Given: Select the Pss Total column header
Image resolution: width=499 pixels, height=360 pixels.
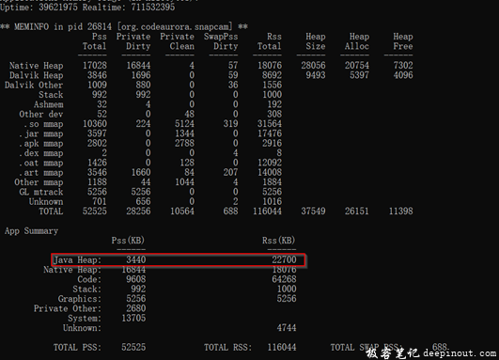Looking at the screenshot, I should click(x=95, y=41).
